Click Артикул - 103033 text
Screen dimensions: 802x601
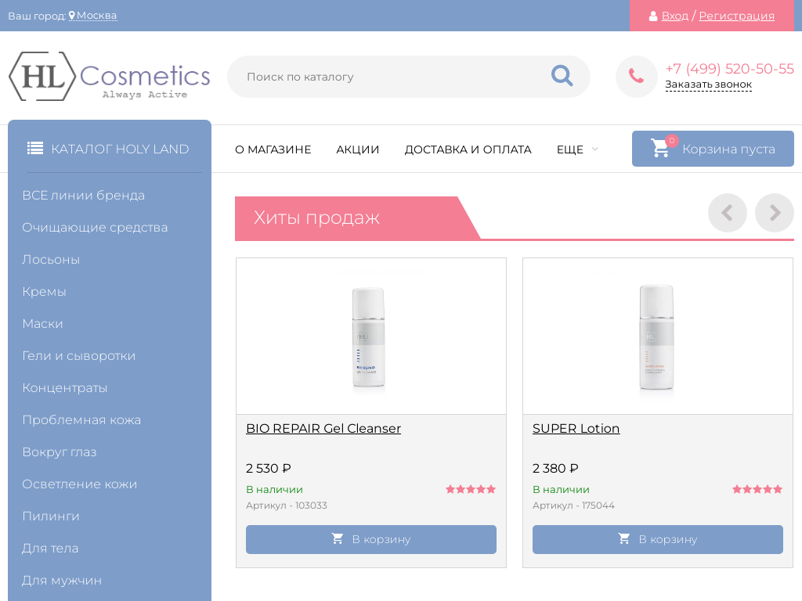tap(287, 506)
